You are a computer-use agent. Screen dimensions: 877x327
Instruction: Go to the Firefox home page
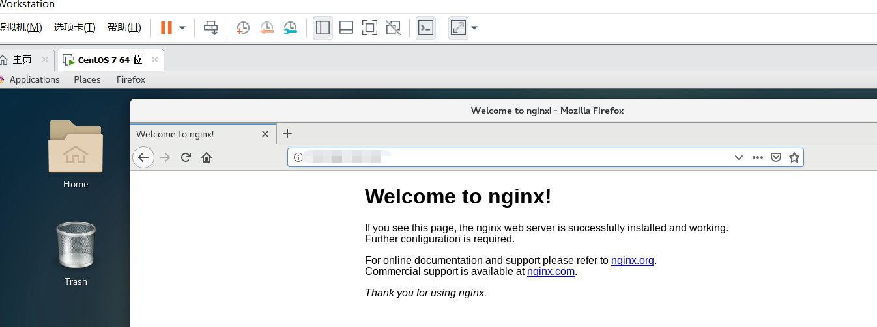207,157
